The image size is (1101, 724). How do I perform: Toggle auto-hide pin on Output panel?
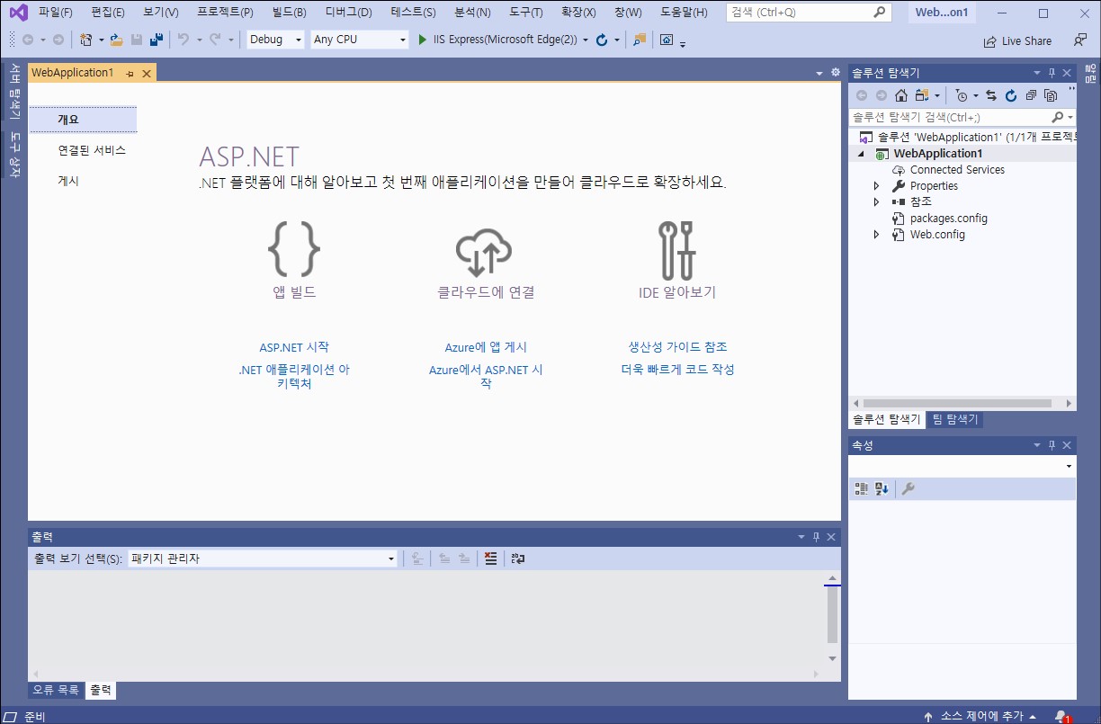click(816, 537)
